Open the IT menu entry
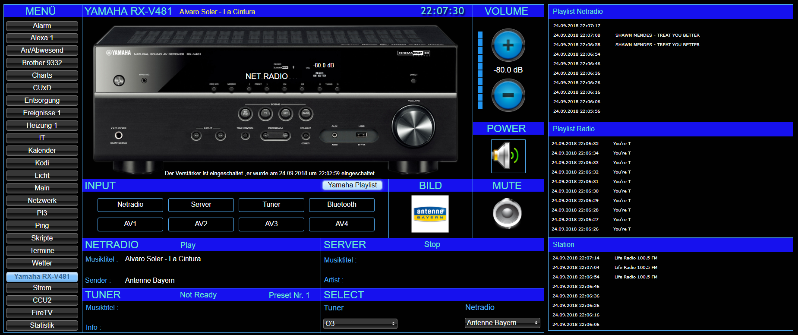 pos(42,138)
